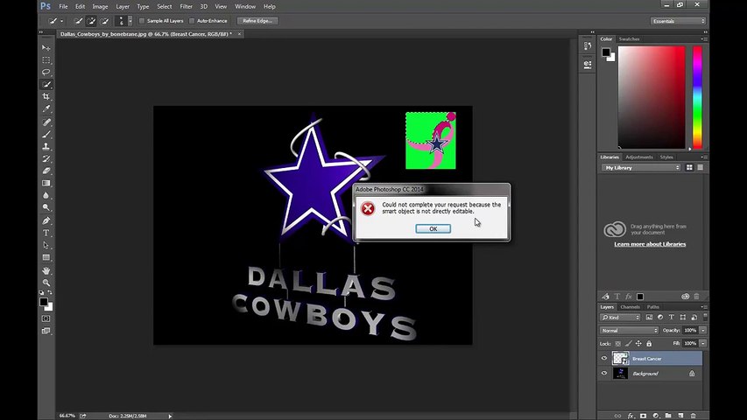Click the color picker field
Image resolution: width=747 pixels, height=420 pixels.
click(652, 97)
